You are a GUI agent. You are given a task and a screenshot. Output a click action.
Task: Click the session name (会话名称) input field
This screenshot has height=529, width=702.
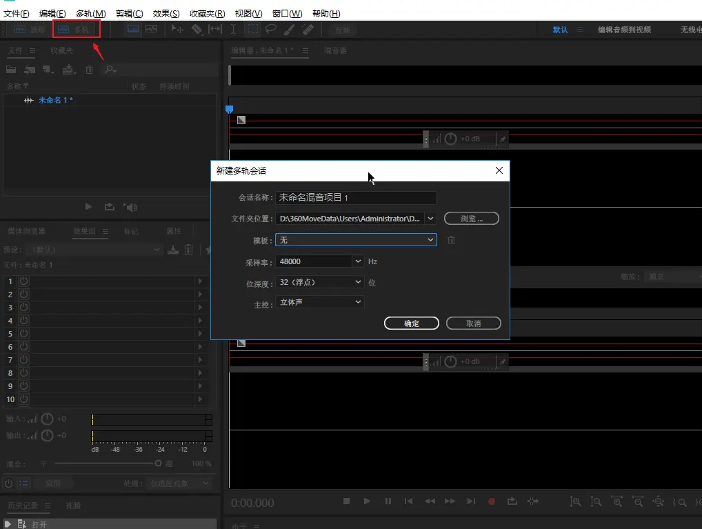coord(356,198)
